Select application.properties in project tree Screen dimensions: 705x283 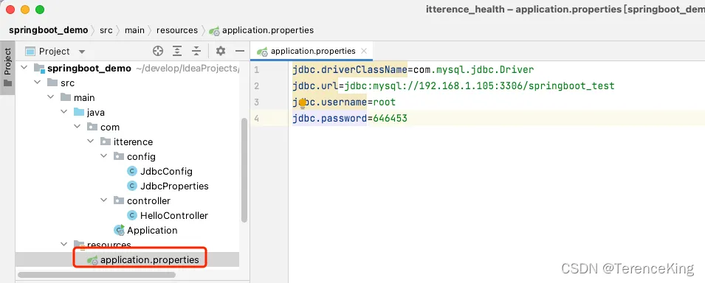point(150,259)
